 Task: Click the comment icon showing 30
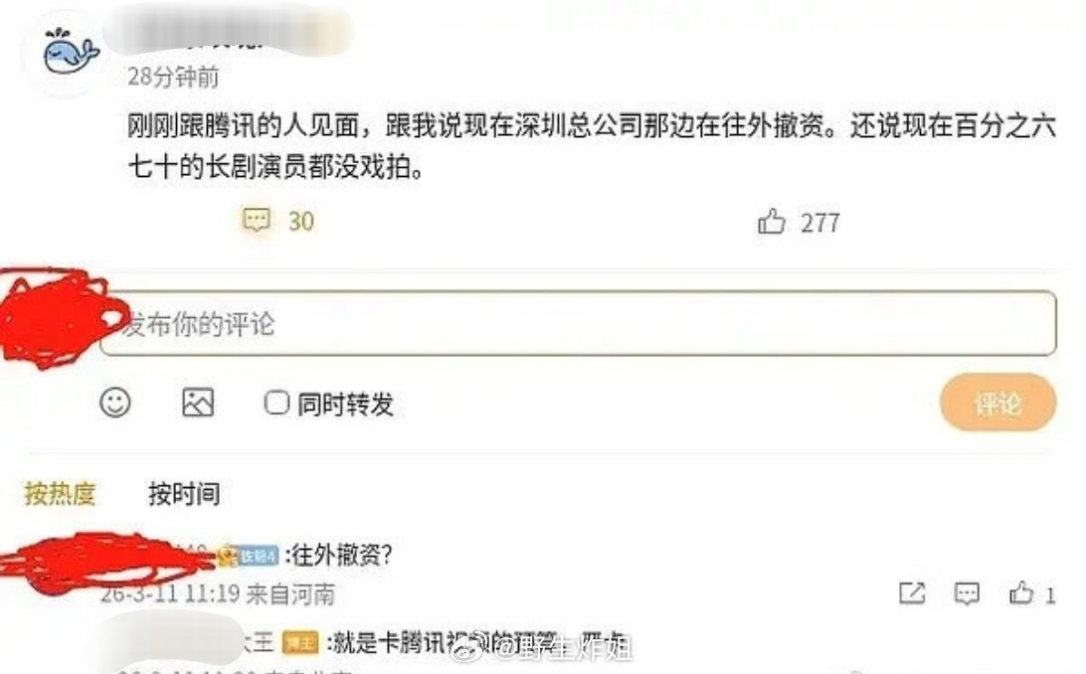click(x=257, y=220)
